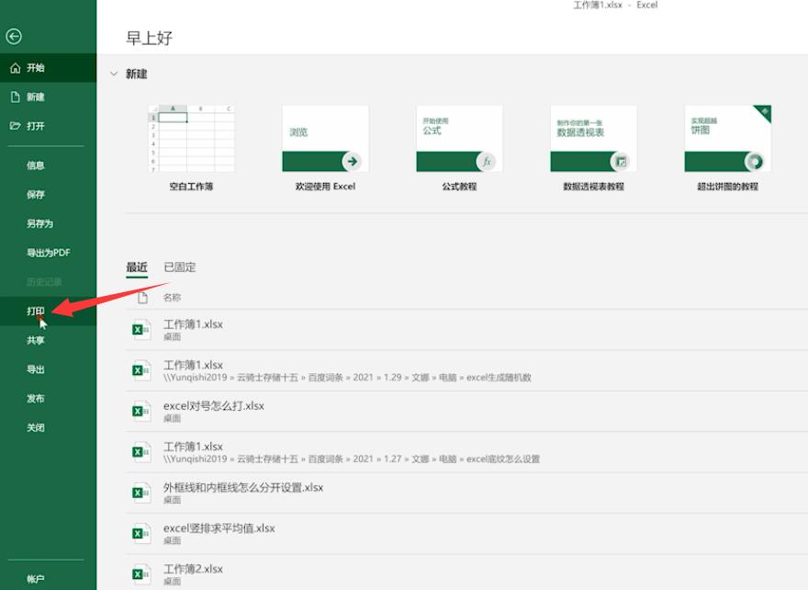
Task: Open the 打印 page
Action: pos(48,311)
